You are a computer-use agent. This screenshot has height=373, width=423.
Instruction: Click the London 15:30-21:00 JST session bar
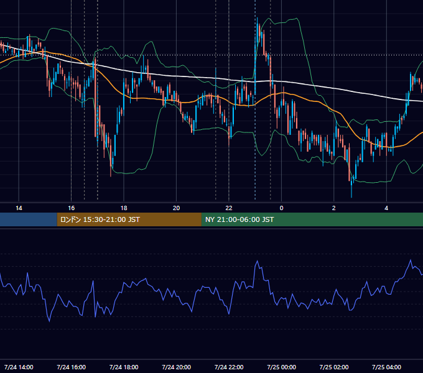tap(129, 219)
